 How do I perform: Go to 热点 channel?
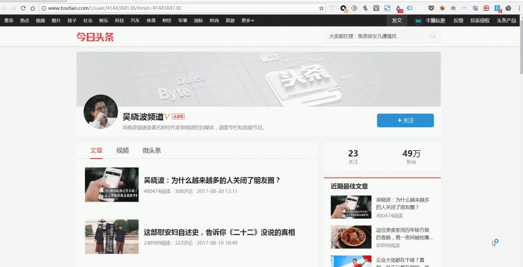pyautogui.click(x=25, y=20)
